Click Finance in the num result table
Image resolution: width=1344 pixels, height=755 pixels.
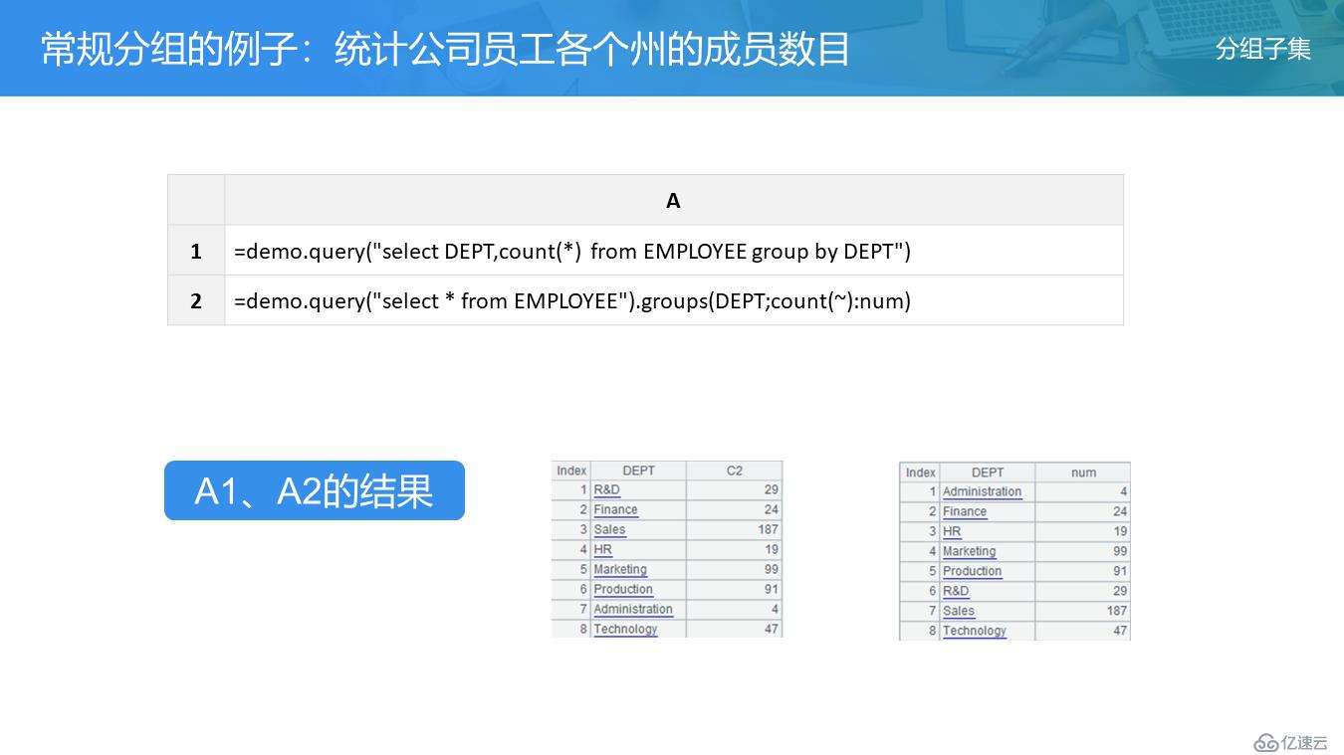pyautogui.click(x=965, y=512)
